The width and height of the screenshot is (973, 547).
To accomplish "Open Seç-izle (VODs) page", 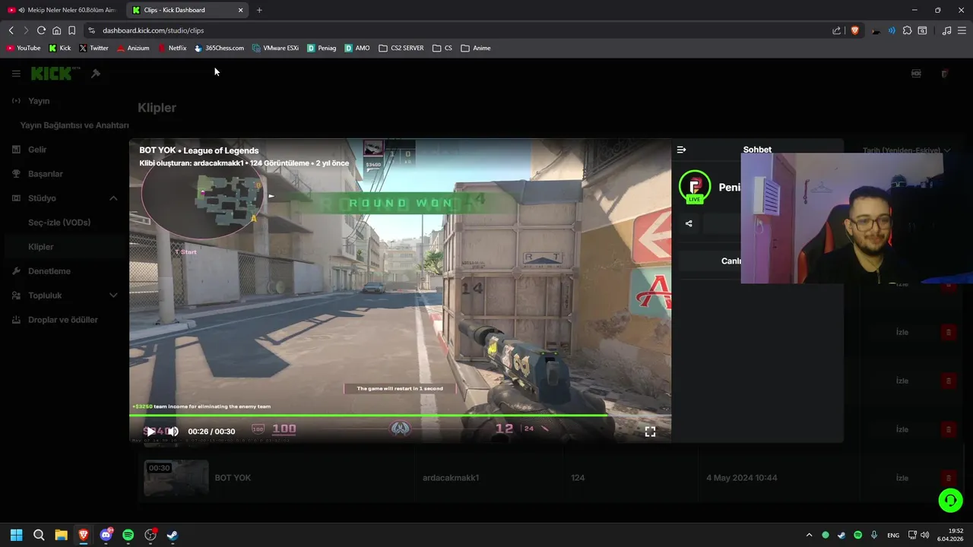I will click(x=59, y=223).
